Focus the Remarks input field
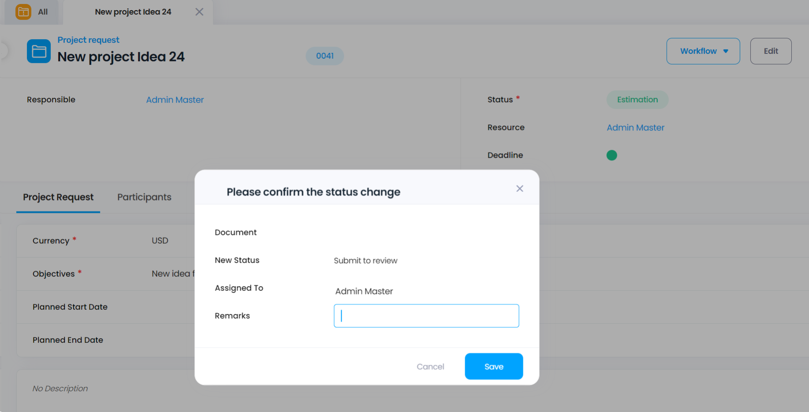Screen dimensions: 809x412 pyautogui.click(x=426, y=316)
